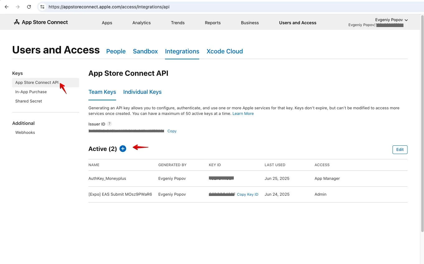Reload the page with refresh icon
The height and width of the screenshot is (264, 424).
pos(29,7)
